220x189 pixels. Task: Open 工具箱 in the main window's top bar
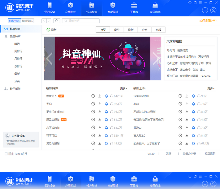coord(134,8)
